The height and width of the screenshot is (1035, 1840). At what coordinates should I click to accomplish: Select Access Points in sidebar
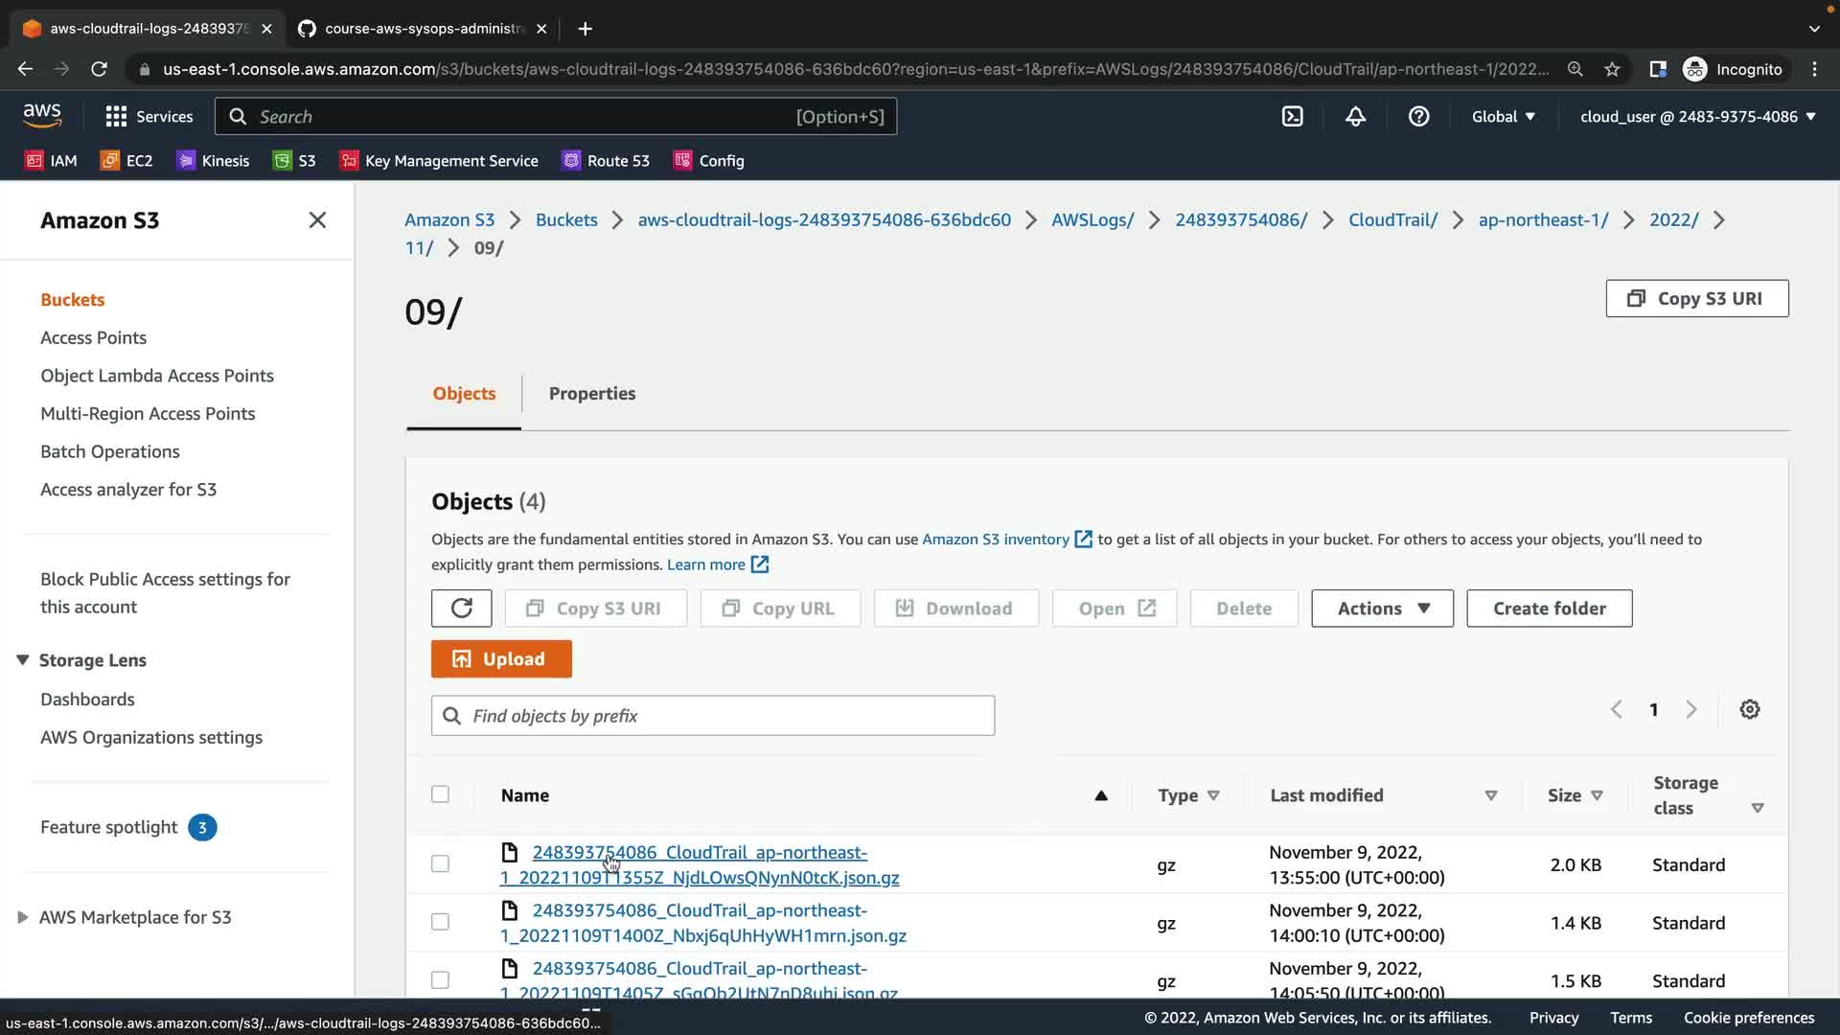coord(93,338)
